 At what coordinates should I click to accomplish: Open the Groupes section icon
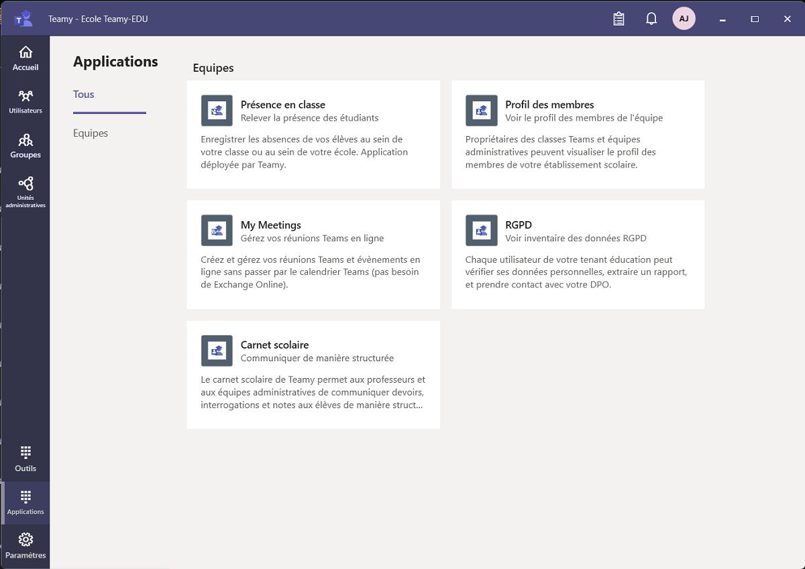pyautogui.click(x=25, y=140)
